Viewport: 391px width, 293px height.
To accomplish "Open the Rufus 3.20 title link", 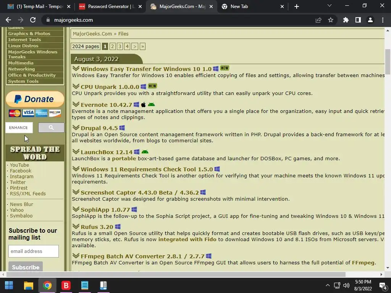I will (97, 227).
